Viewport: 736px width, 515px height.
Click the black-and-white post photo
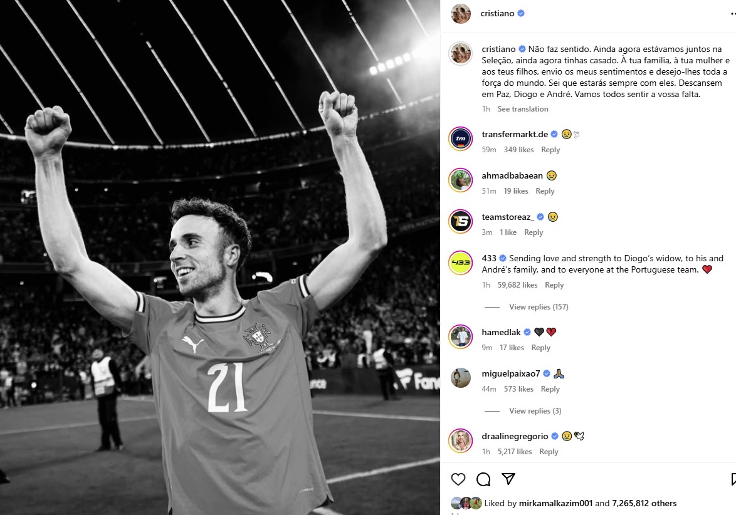pos(219,257)
